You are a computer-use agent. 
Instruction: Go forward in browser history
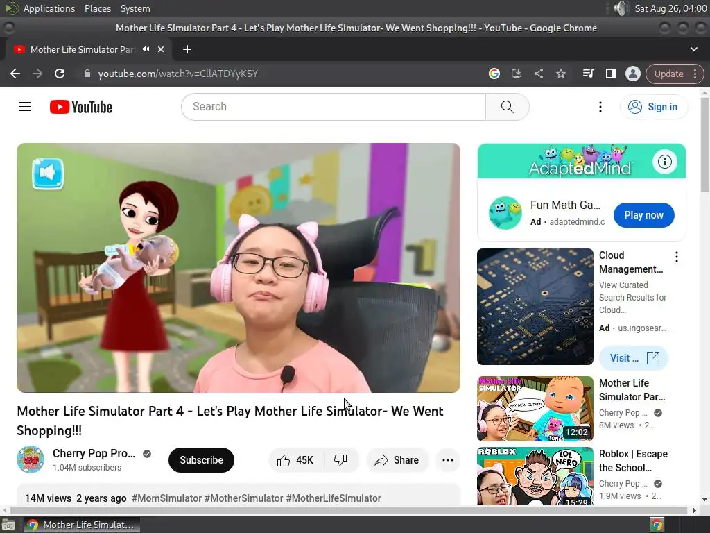[37, 74]
